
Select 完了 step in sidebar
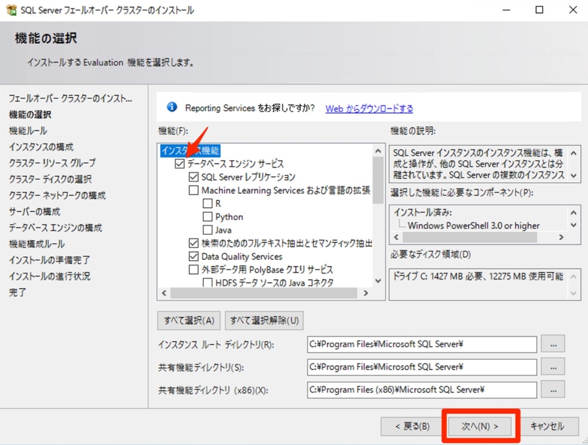click(x=17, y=292)
